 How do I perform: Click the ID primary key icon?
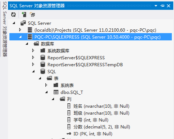tap(69, 134)
